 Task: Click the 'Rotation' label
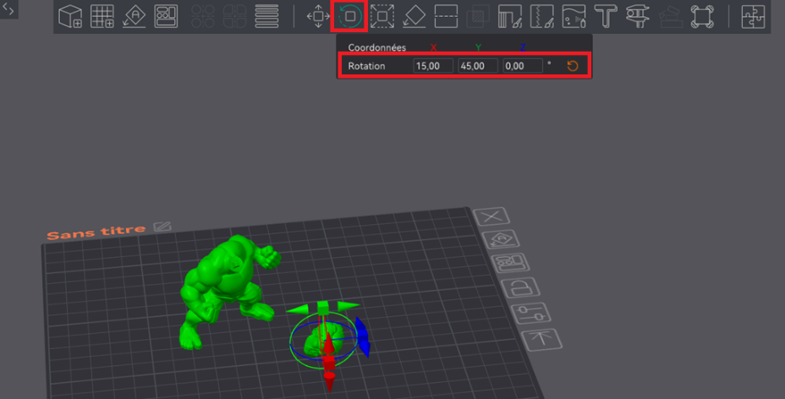[x=366, y=66]
